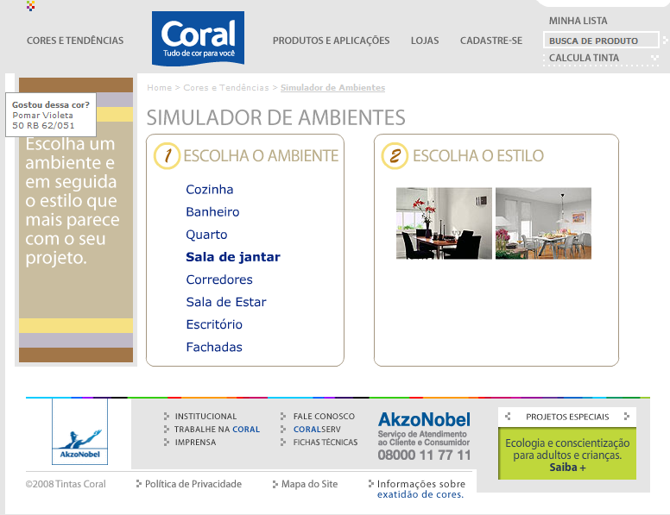Open the exatidão de cores information link

coord(420,494)
